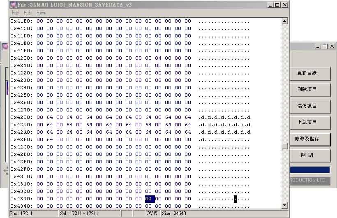
Task: Click the row address 0x4200:
Action: point(22,58)
